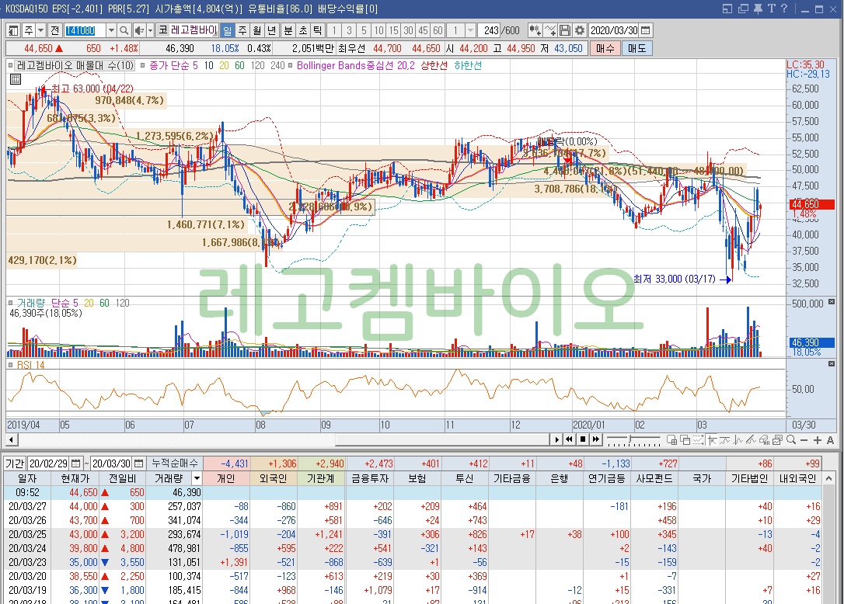Image resolution: width=844 pixels, height=604 pixels.
Task: Click the 매수 buy button
Action: pos(605,48)
